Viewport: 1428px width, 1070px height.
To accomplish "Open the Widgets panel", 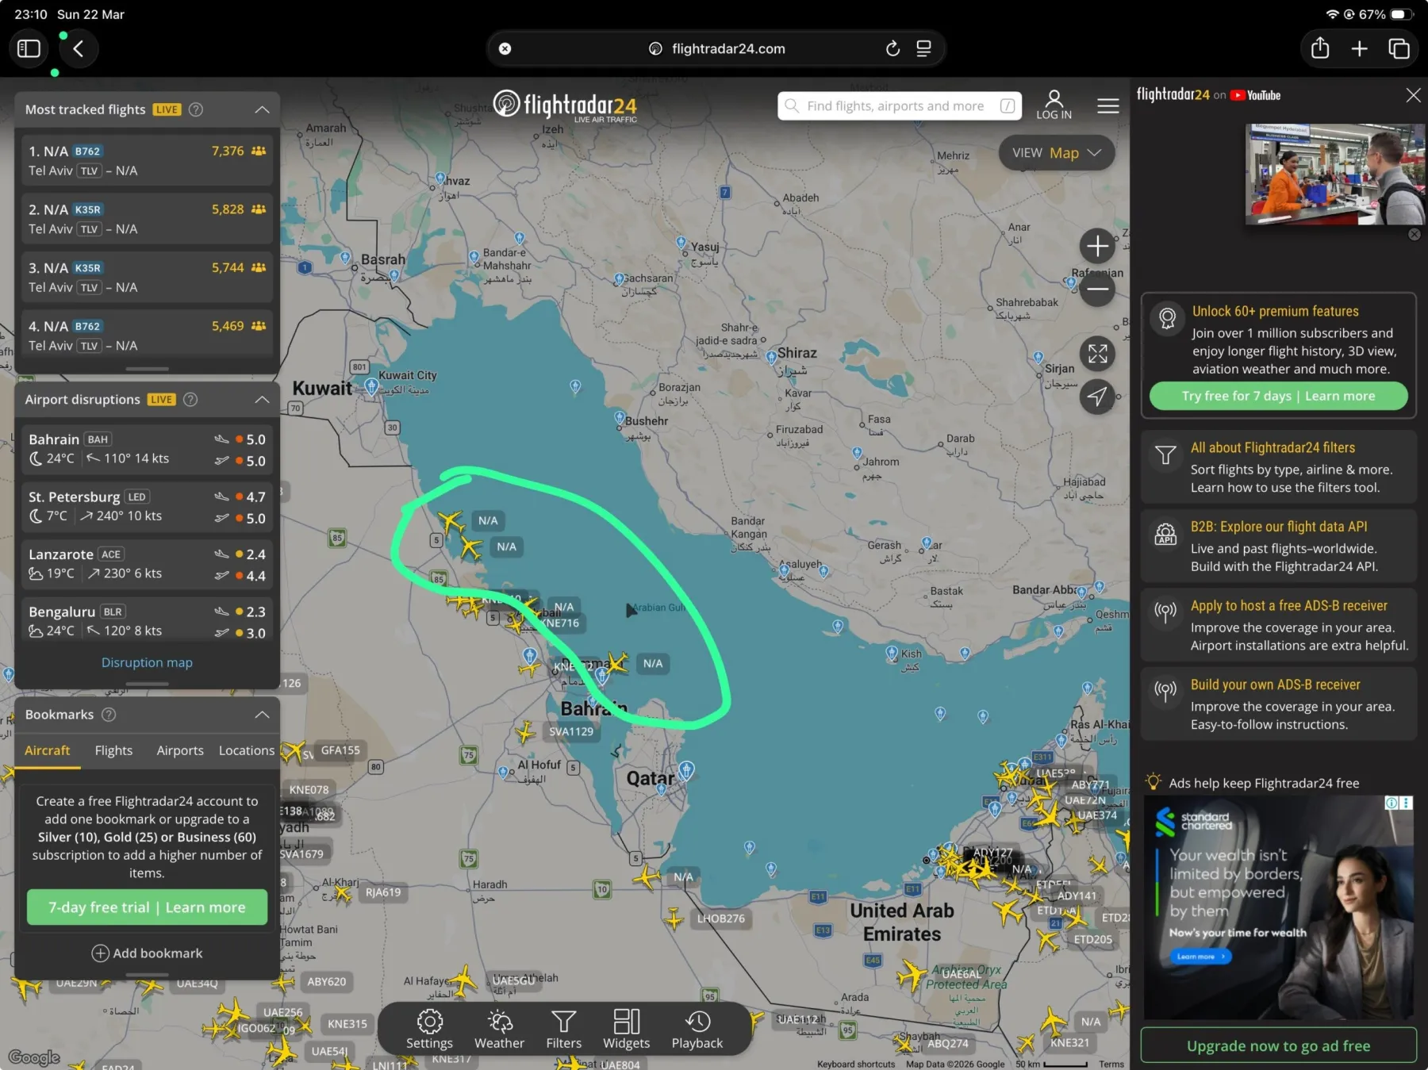I will click(626, 1029).
